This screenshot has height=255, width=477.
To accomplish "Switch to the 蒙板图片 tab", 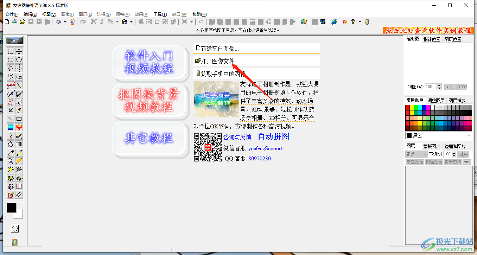I will tap(432, 146).
